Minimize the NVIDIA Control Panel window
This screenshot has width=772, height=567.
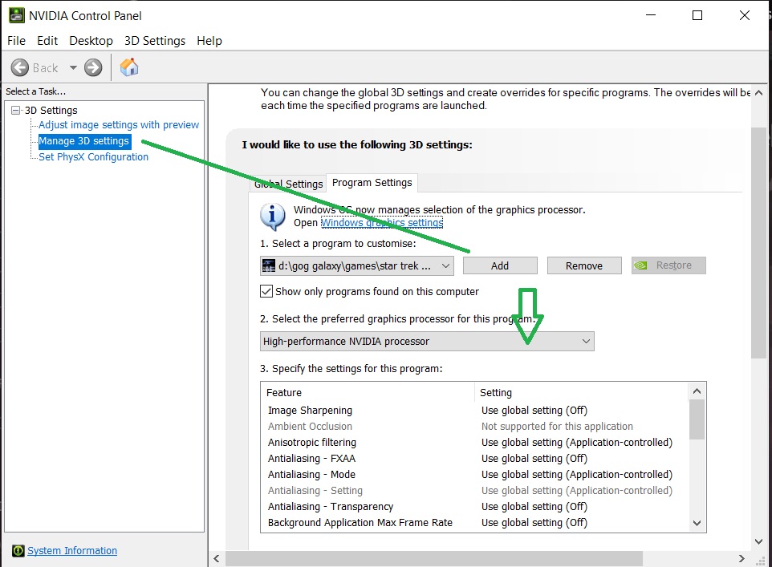[651, 16]
